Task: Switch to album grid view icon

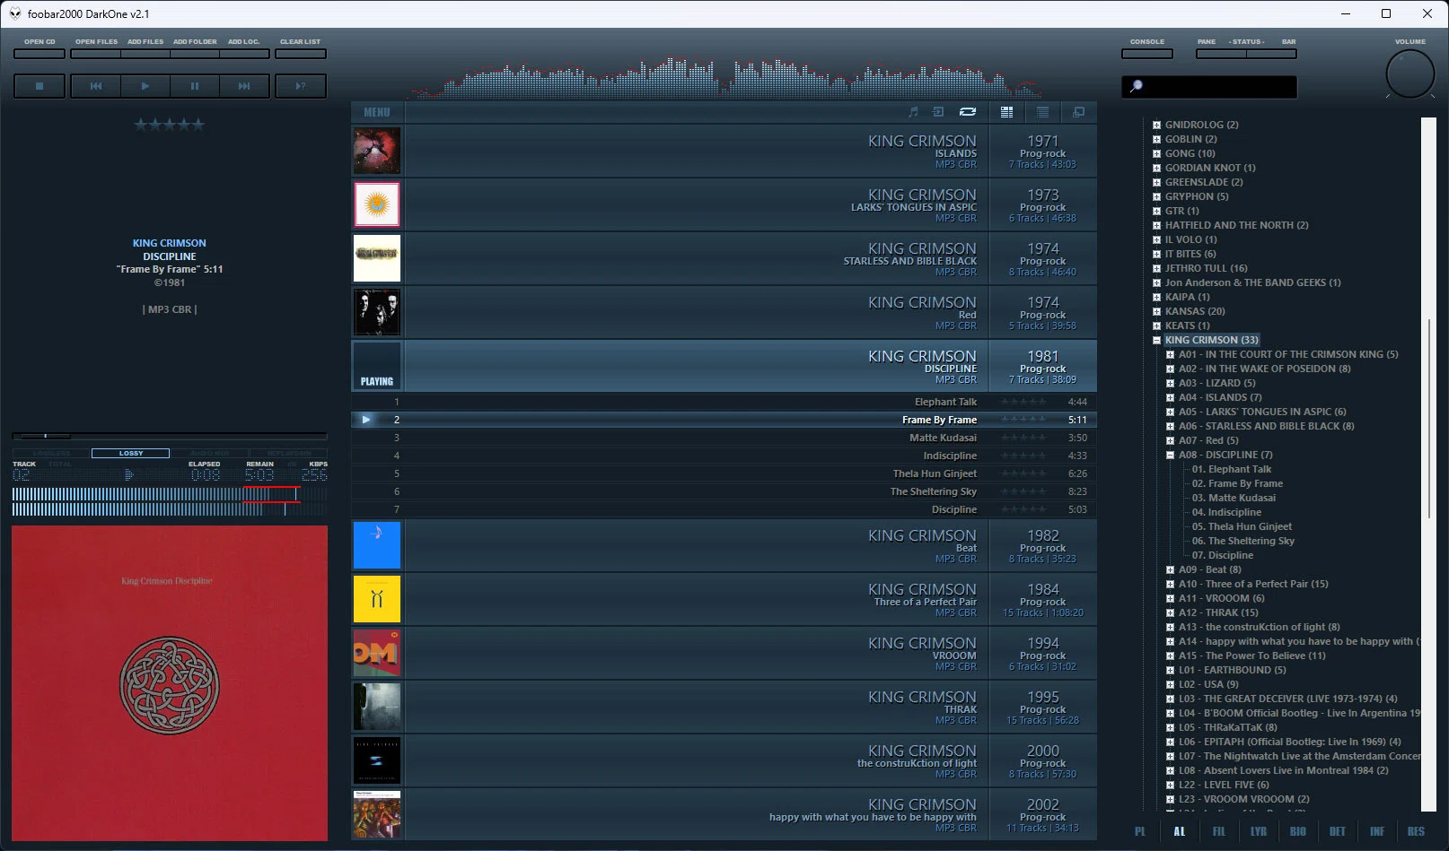Action: tap(1006, 112)
